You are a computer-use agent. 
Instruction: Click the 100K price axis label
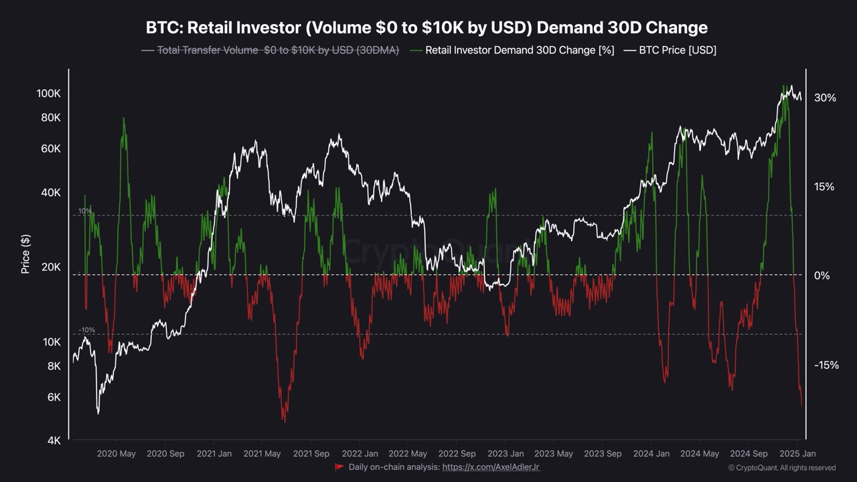coord(49,94)
